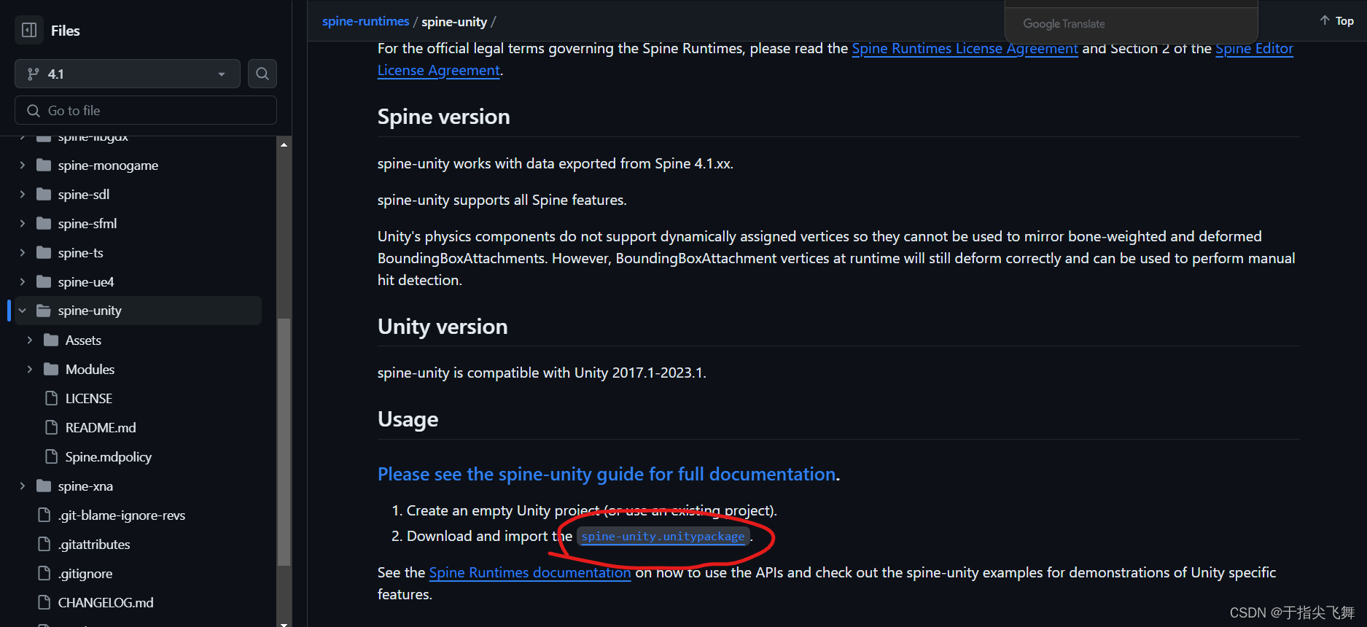Expand the spine-sdl folder chevron

click(x=23, y=195)
